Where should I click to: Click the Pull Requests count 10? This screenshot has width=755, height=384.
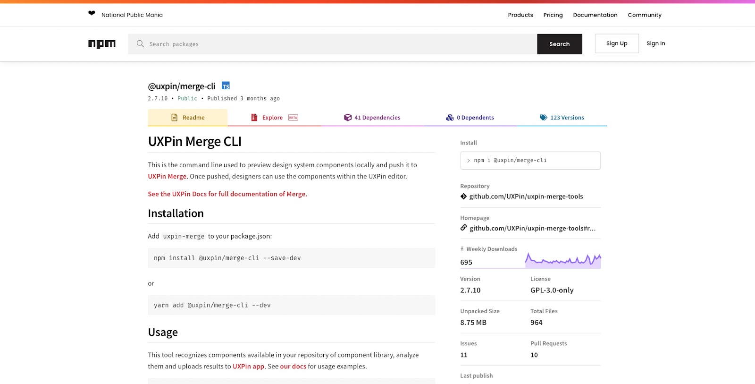534,355
